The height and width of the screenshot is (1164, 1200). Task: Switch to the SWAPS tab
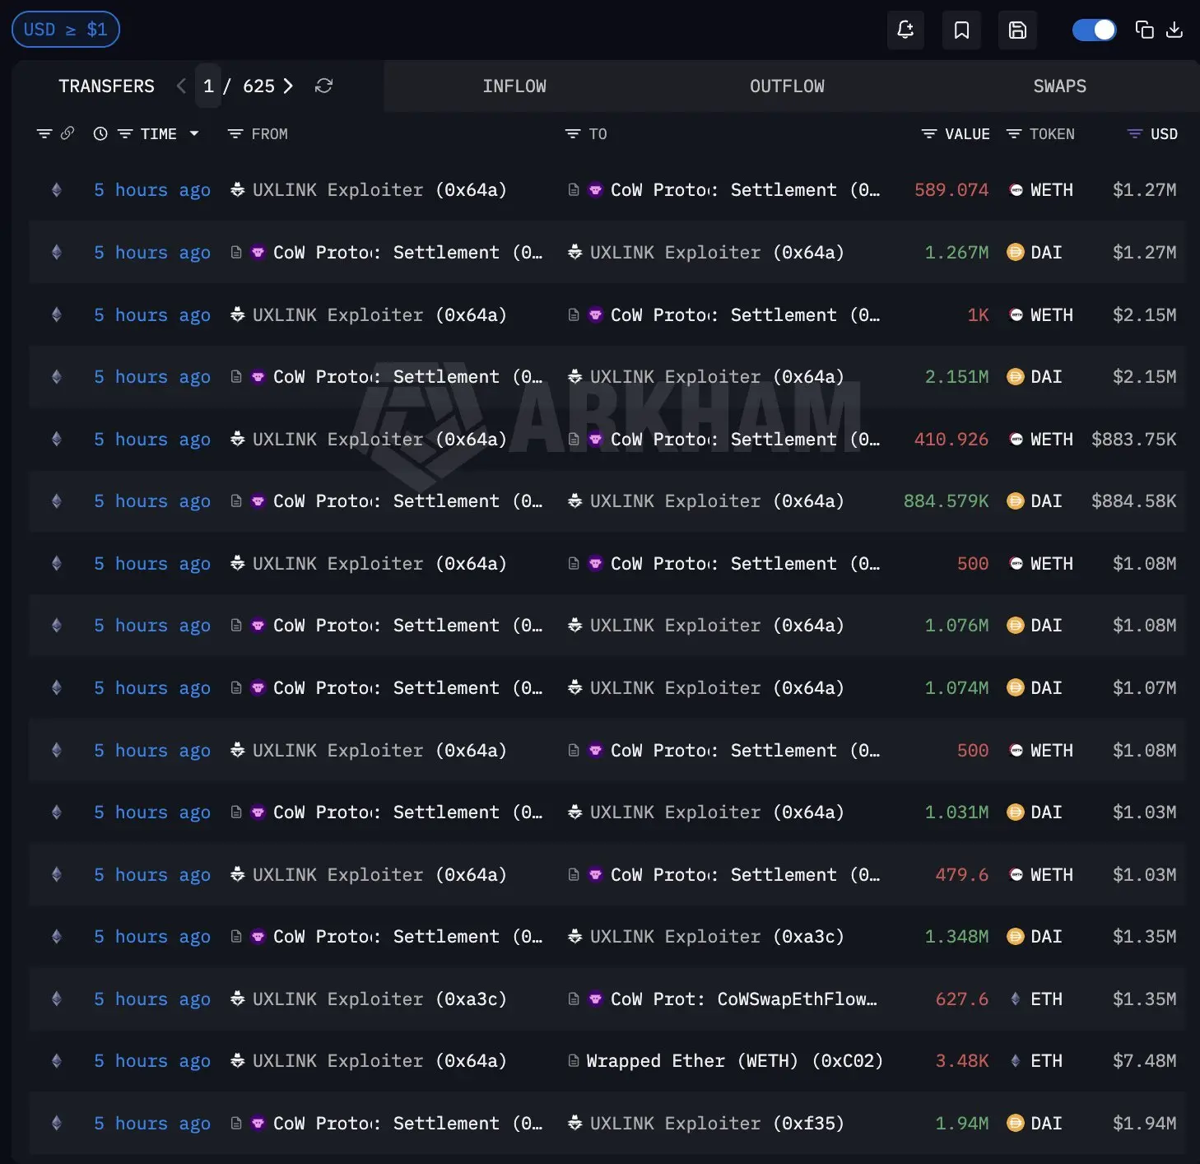point(1060,86)
